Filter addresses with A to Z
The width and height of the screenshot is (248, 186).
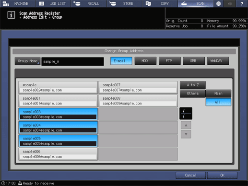[x=193, y=85]
